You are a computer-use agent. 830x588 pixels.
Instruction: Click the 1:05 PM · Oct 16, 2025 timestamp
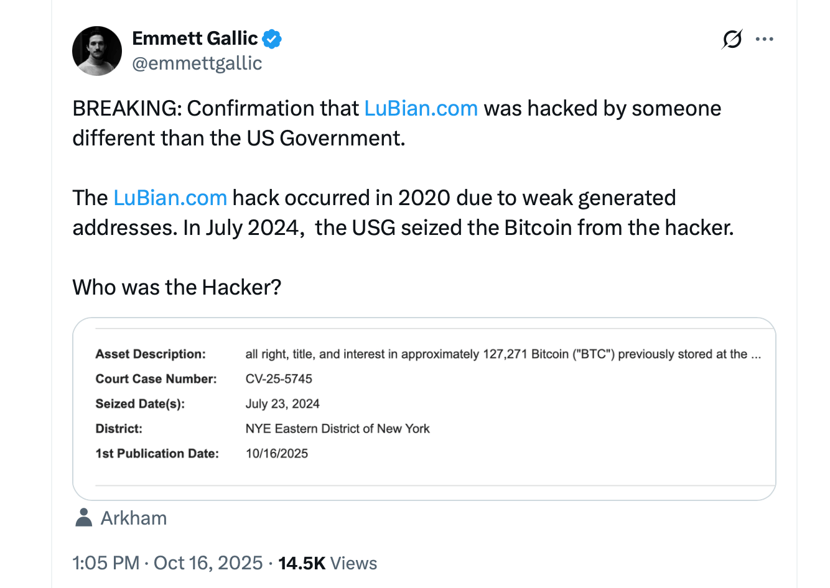[x=167, y=563]
